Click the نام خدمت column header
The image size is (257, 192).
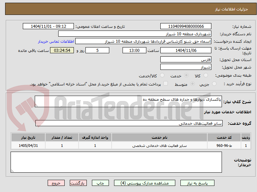pos(160,137)
